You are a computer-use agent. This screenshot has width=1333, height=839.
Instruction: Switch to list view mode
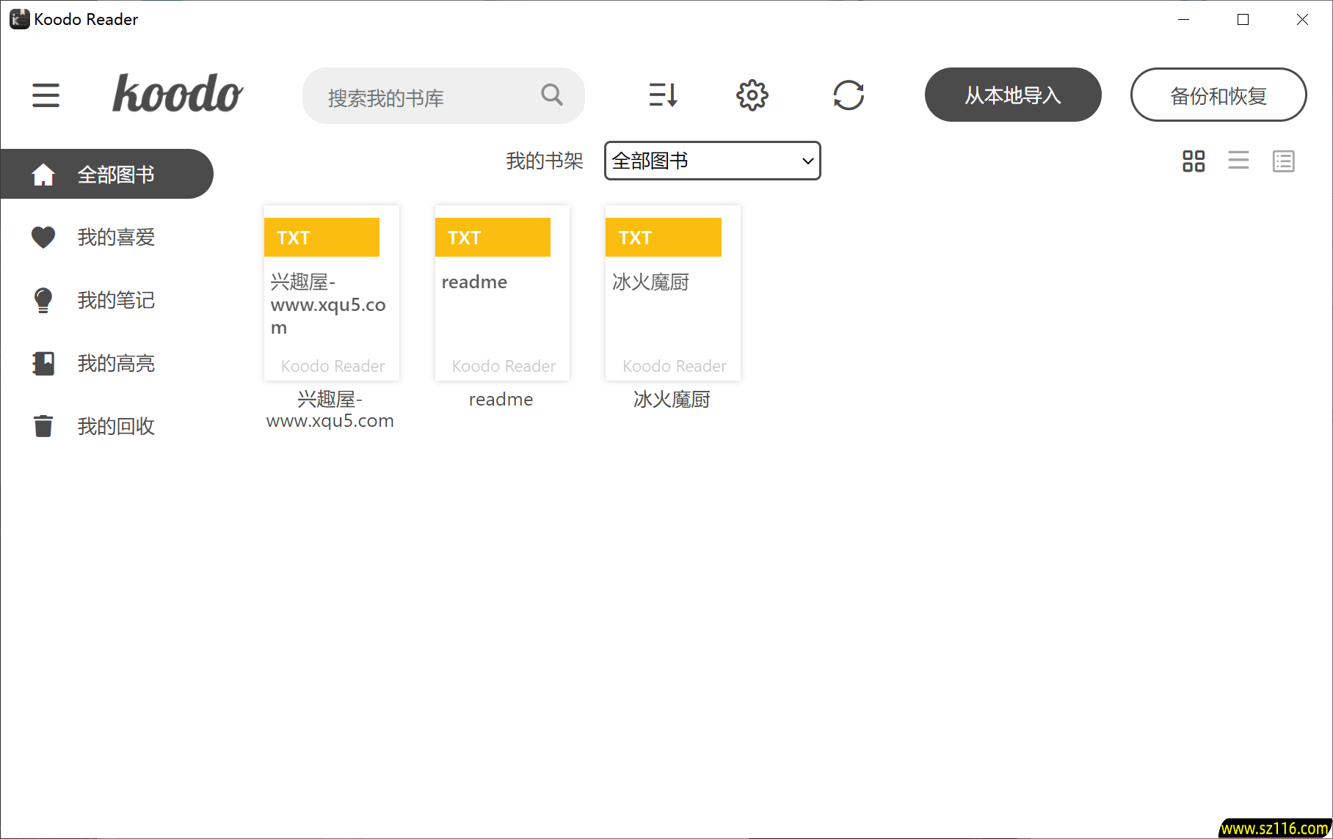pos(1238,161)
